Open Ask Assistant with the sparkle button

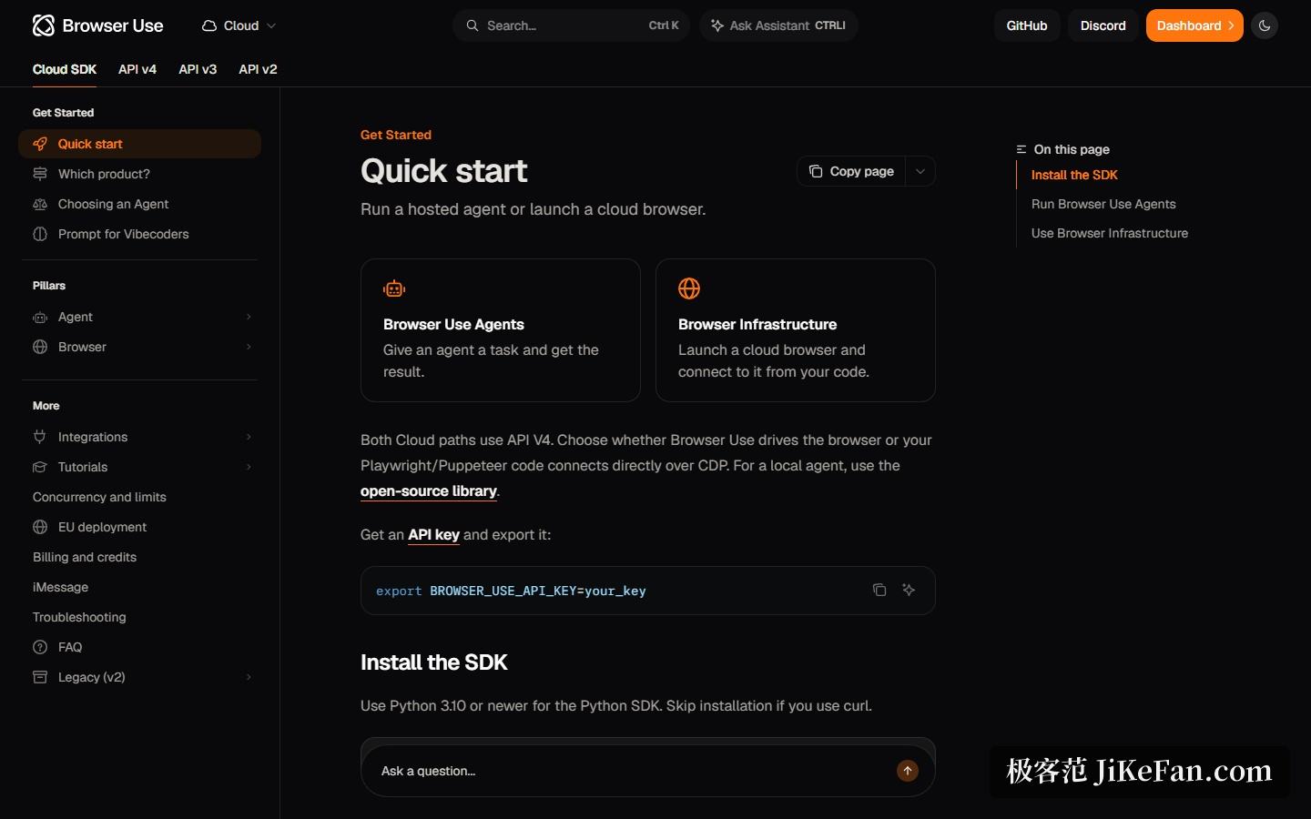click(778, 25)
